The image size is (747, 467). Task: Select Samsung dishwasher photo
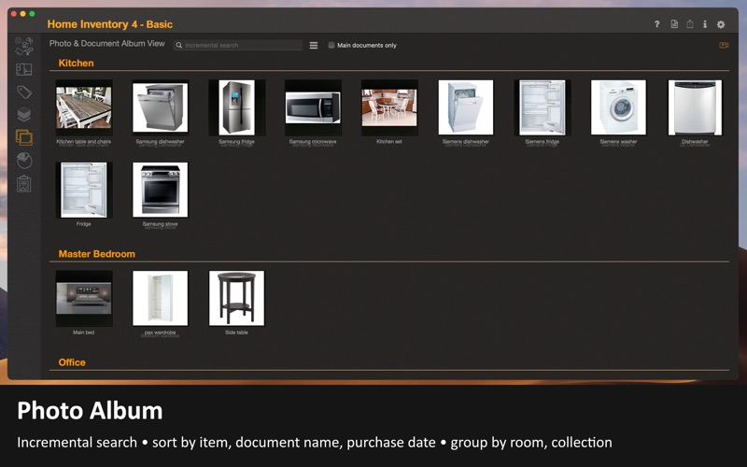click(160, 107)
